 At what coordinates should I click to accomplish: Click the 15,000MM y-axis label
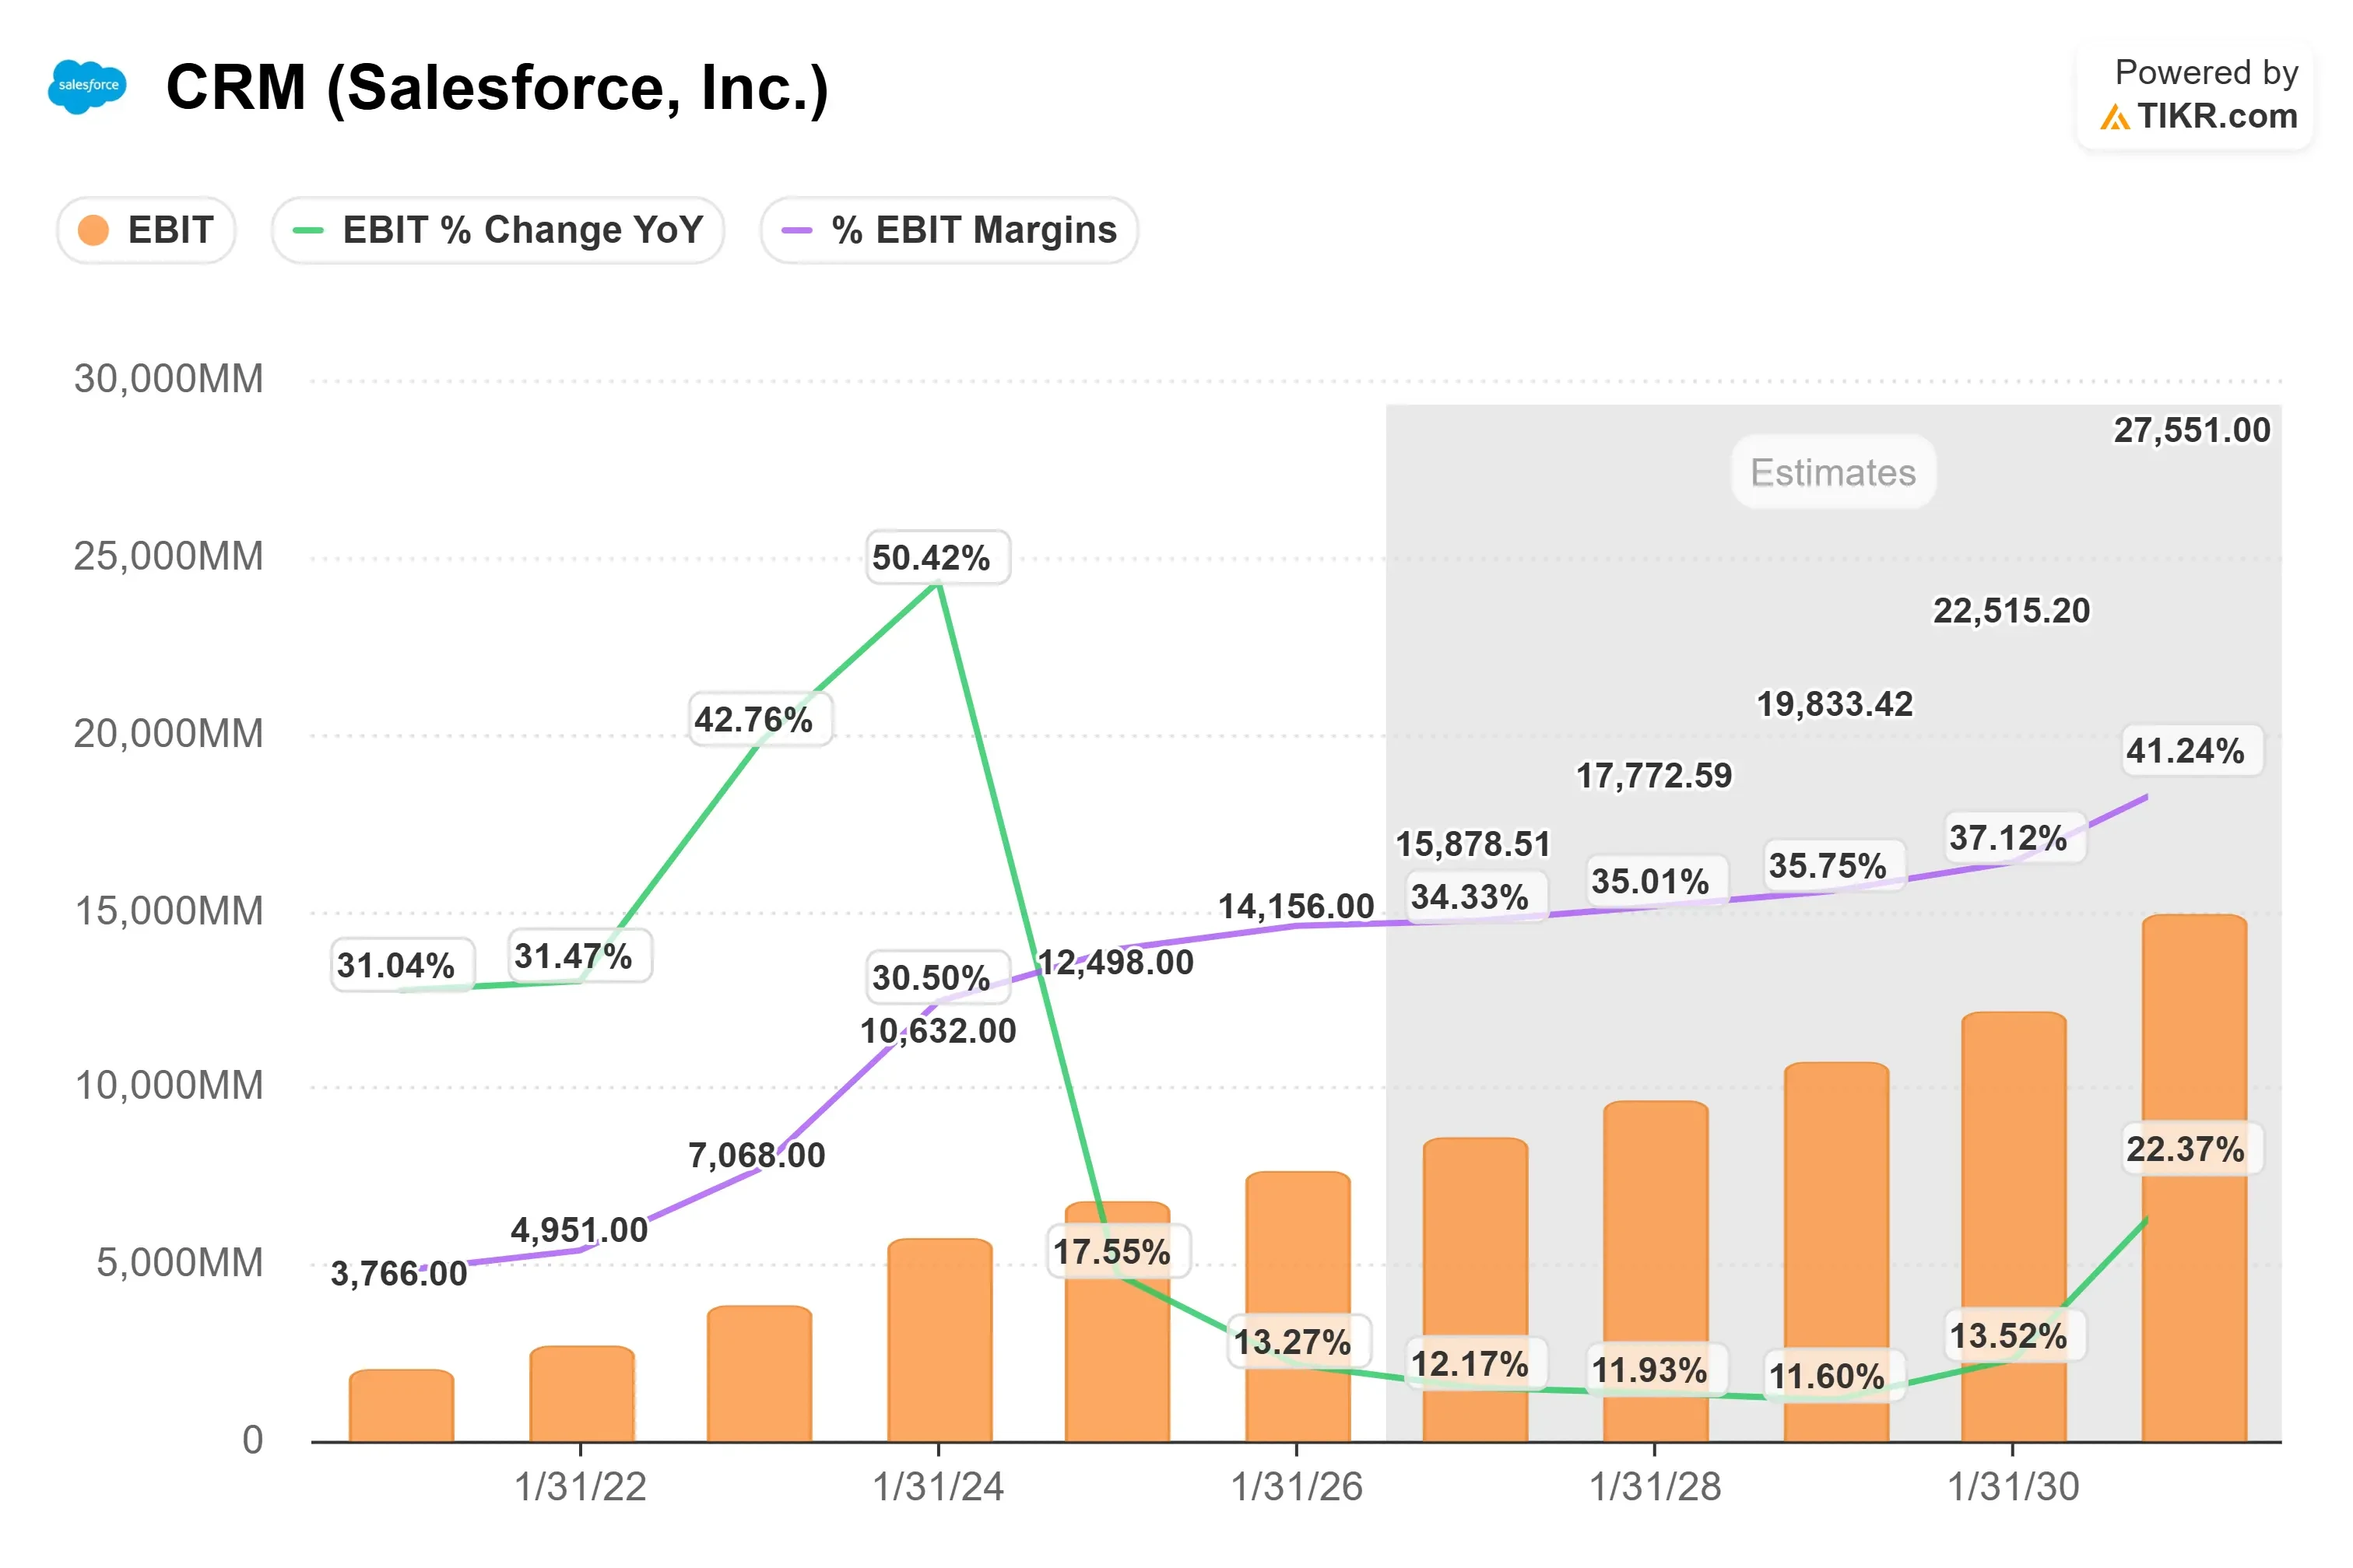tap(168, 911)
